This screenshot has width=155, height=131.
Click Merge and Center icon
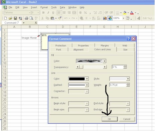pyautogui.click(x=74, y=13)
